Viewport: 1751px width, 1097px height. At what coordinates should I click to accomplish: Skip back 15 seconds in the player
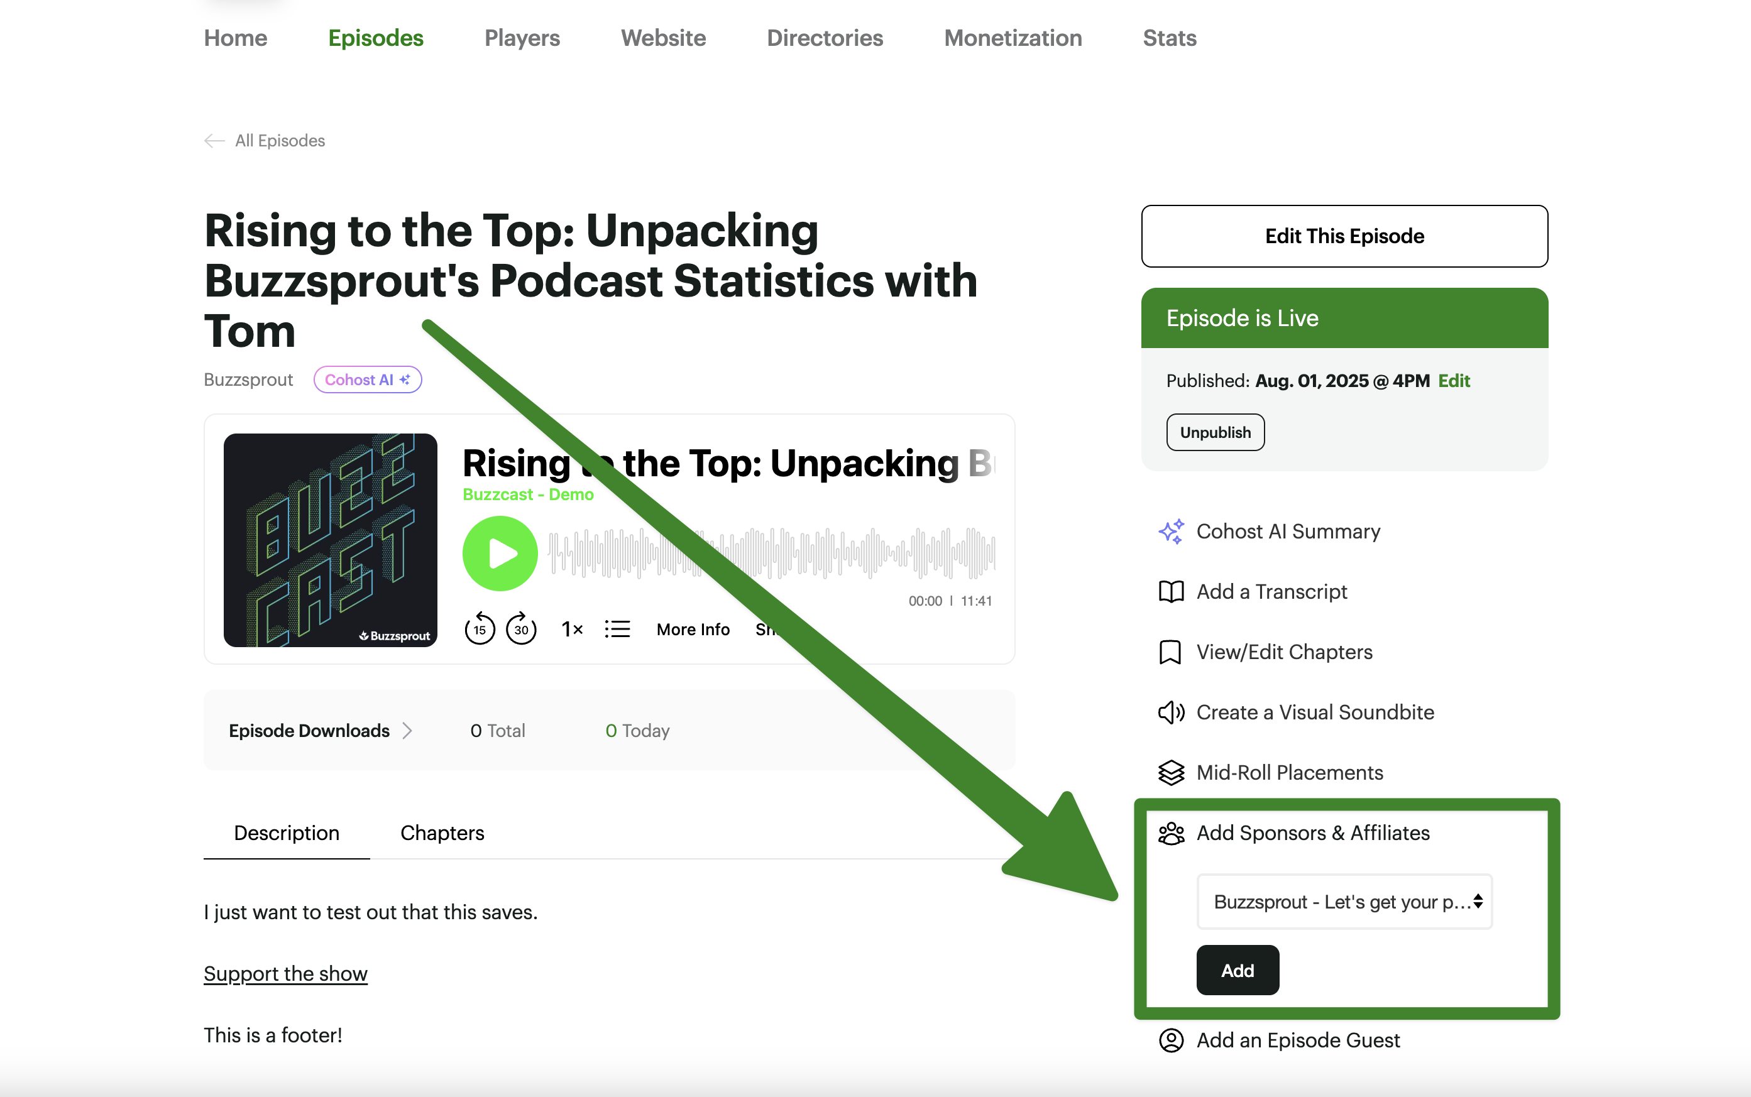pyautogui.click(x=480, y=628)
